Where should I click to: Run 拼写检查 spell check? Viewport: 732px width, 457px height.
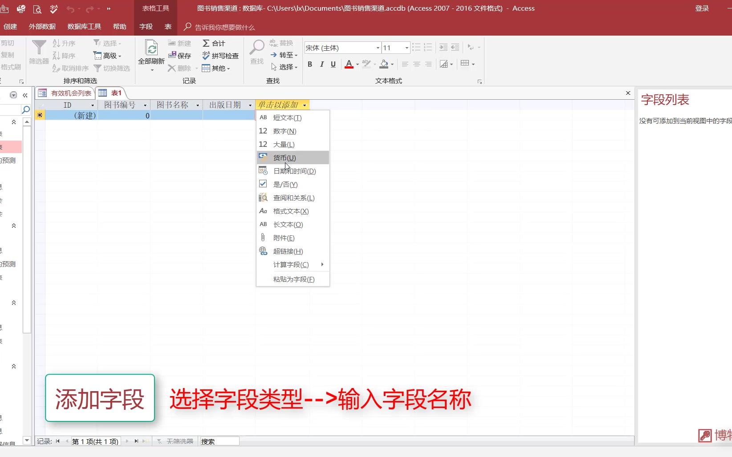pyautogui.click(x=220, y=56)
